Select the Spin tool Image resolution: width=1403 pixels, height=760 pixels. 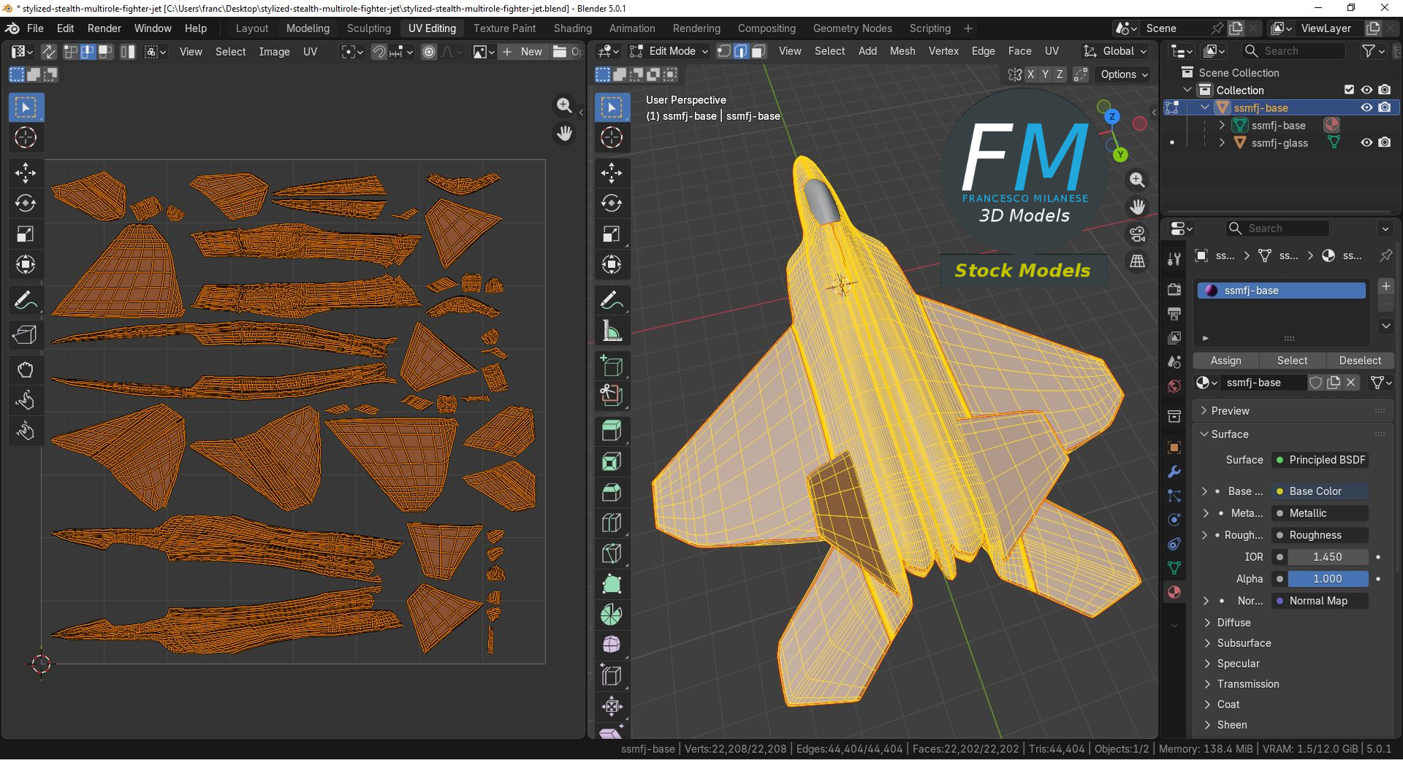pyautogui.click(x=612, y=615)
